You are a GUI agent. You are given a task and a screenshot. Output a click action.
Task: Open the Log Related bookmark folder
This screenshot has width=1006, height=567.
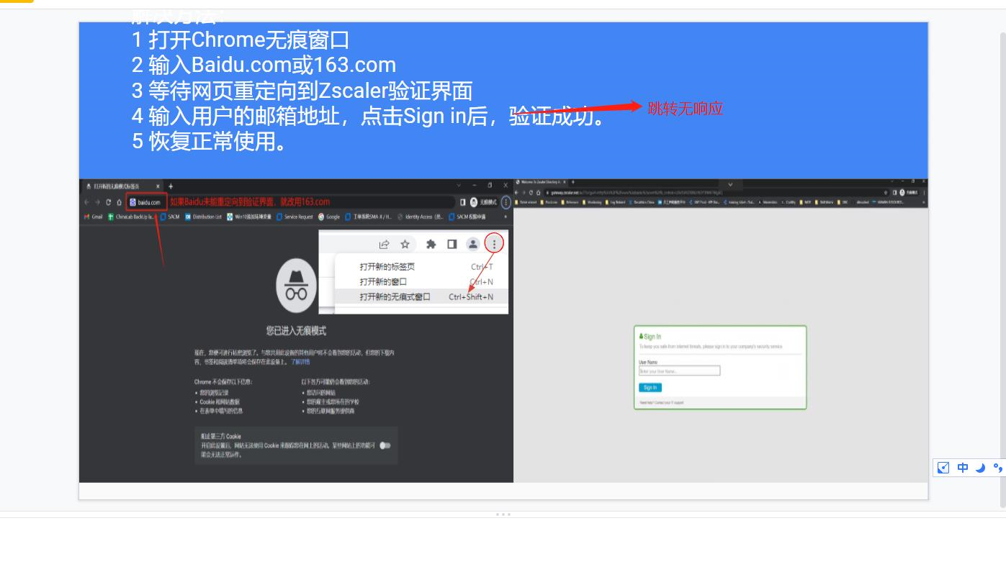click(615, 202)
